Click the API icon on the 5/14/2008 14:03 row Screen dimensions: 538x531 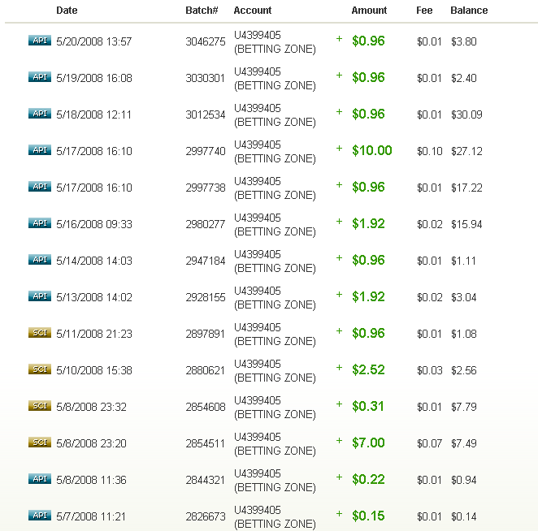click(39, 260)
